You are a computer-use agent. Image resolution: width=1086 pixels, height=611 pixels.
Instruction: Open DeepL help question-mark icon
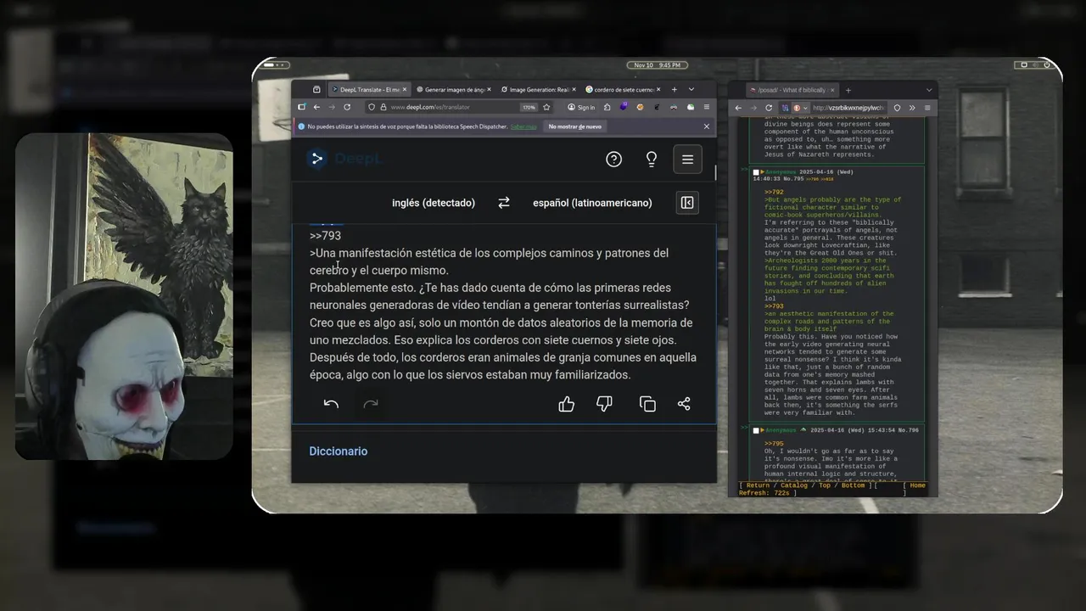(x=613, y=159)
